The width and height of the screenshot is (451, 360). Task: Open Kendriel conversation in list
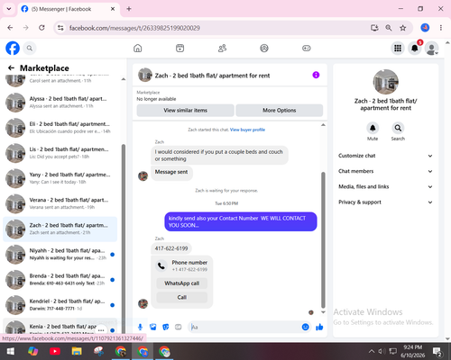[60, 305]
